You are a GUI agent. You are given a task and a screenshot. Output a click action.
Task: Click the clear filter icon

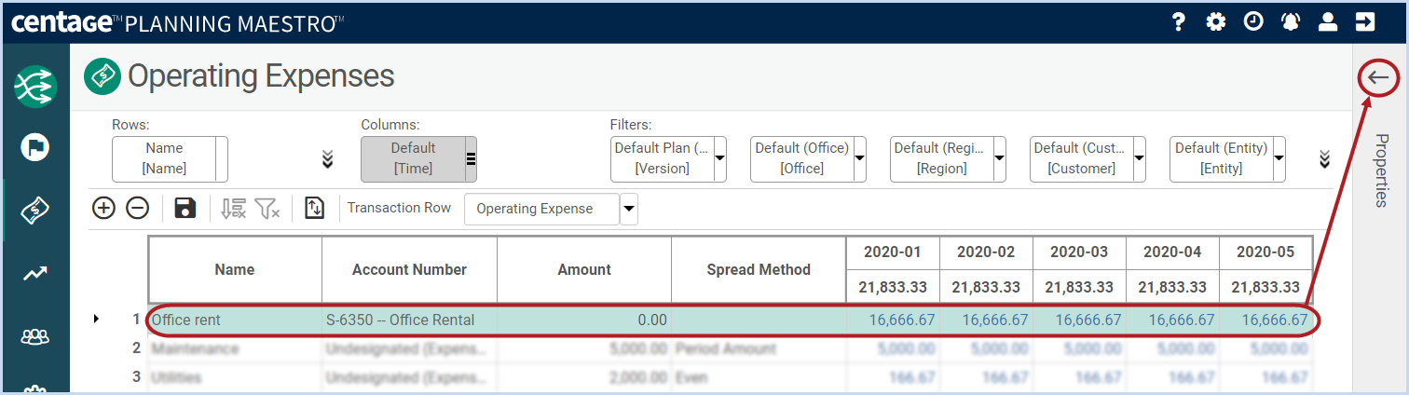tap(267, 208)
